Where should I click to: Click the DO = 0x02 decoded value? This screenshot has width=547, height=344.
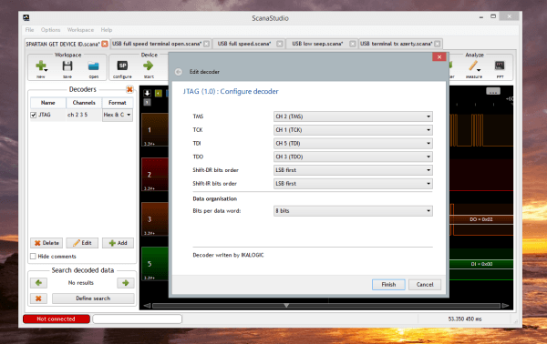(481, 219)
